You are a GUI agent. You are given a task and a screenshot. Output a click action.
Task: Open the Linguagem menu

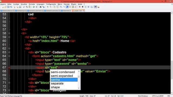point(41,4)
